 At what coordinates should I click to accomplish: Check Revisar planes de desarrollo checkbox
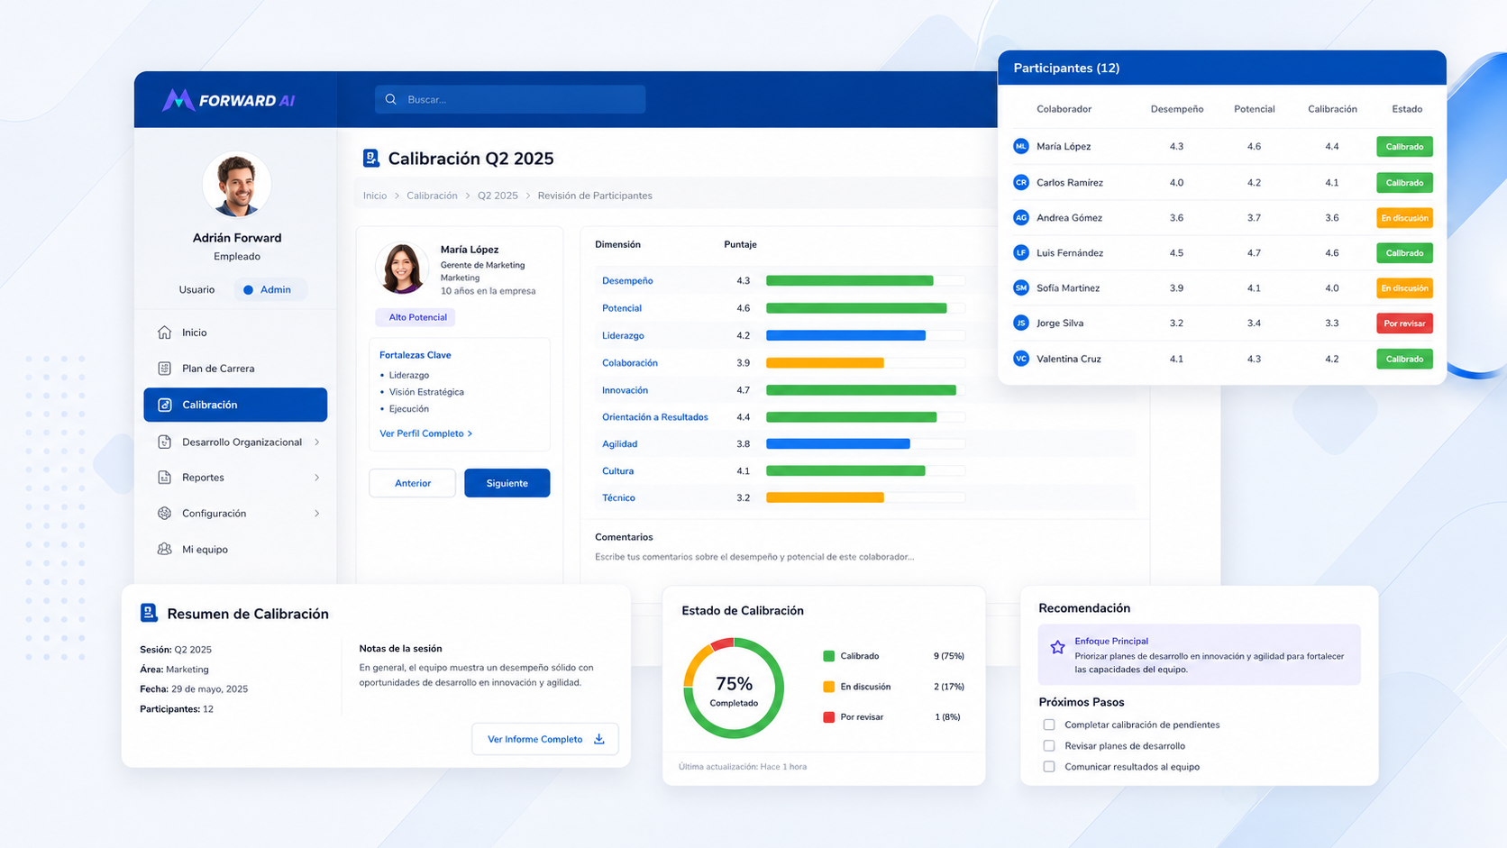tap(1048, 746)
